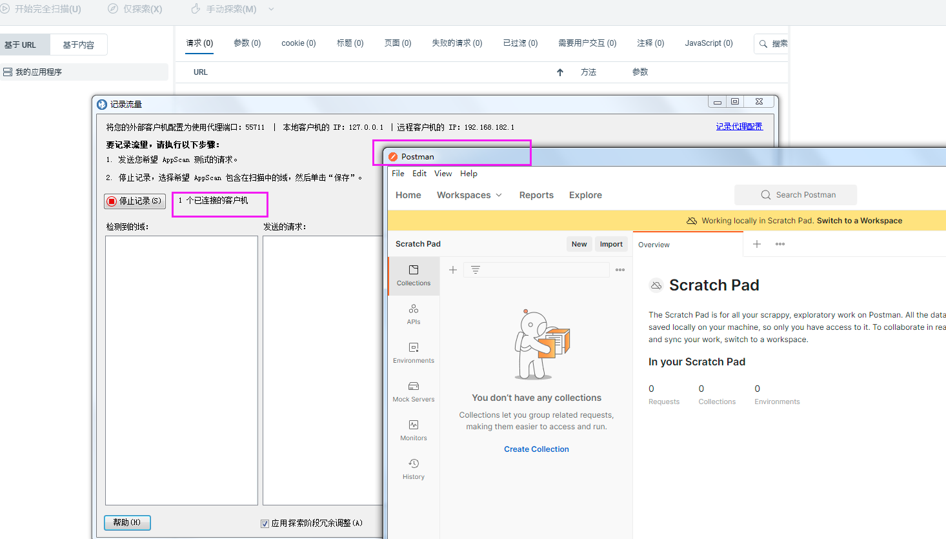Click Create Collection link
The image size is (946, 539).
536,449
